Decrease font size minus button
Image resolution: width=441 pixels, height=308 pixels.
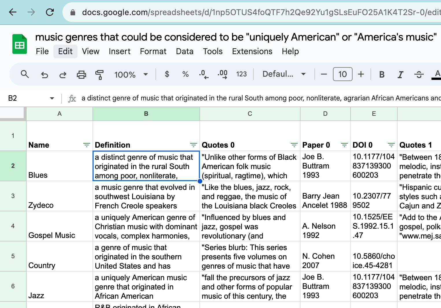point(324,74)
